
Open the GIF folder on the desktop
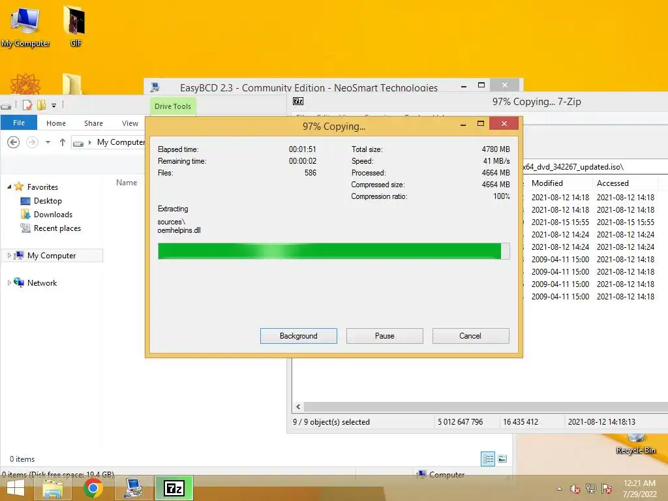(x=75, y=27)
